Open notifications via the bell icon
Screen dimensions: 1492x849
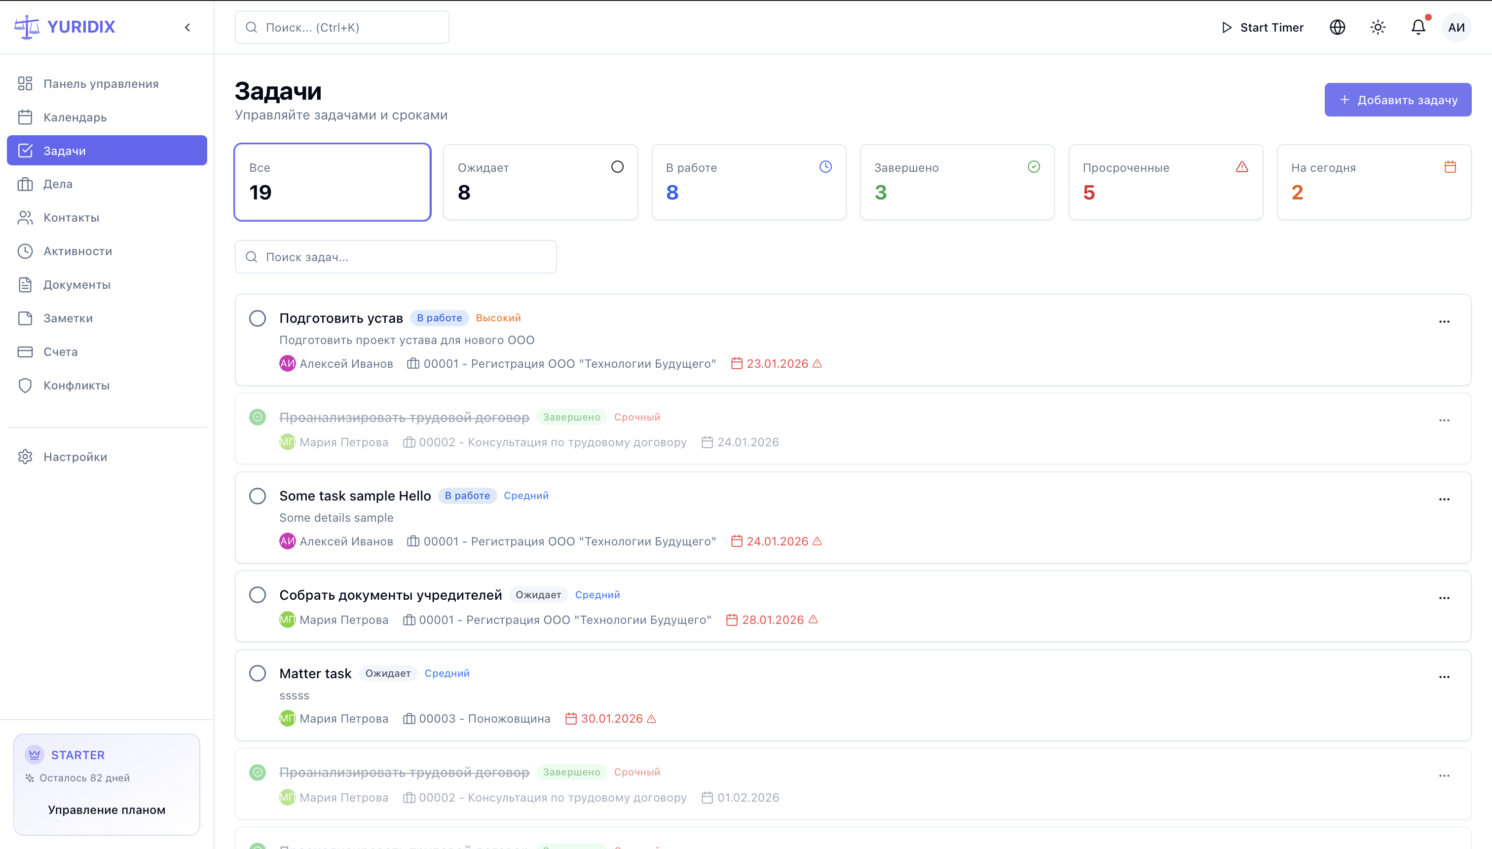(x=1417, y=27)
